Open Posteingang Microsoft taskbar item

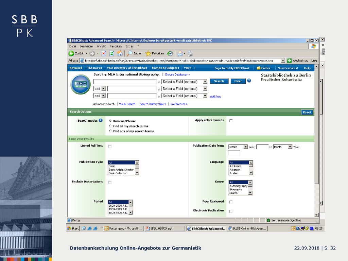(123, 228)
